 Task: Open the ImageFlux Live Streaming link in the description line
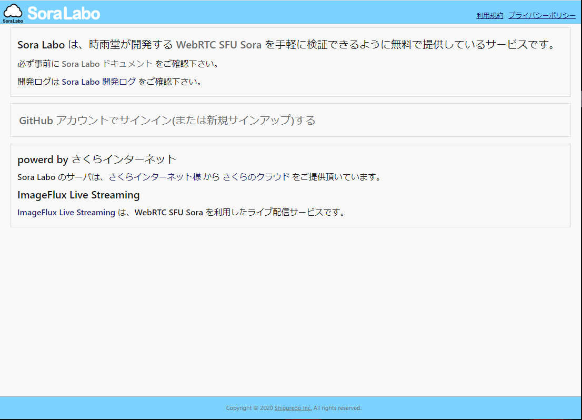coord(66,213)
